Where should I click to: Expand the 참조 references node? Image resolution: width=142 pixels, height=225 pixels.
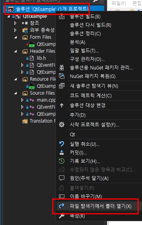click(16, 23)
